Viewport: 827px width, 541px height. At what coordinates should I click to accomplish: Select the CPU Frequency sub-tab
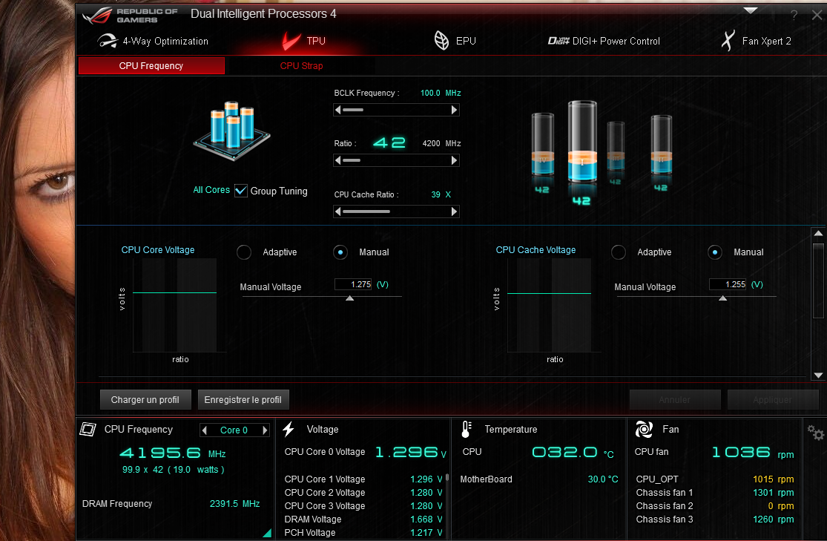[151, 66]
